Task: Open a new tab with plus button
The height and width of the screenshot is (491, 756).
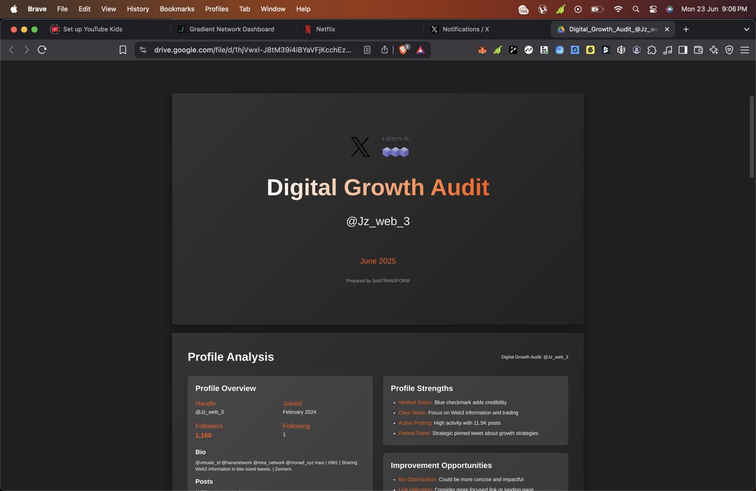Action: (x=686, y=29)
